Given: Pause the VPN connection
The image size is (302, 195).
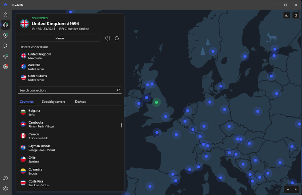Looking at the screenshot, I should point(60,38).
